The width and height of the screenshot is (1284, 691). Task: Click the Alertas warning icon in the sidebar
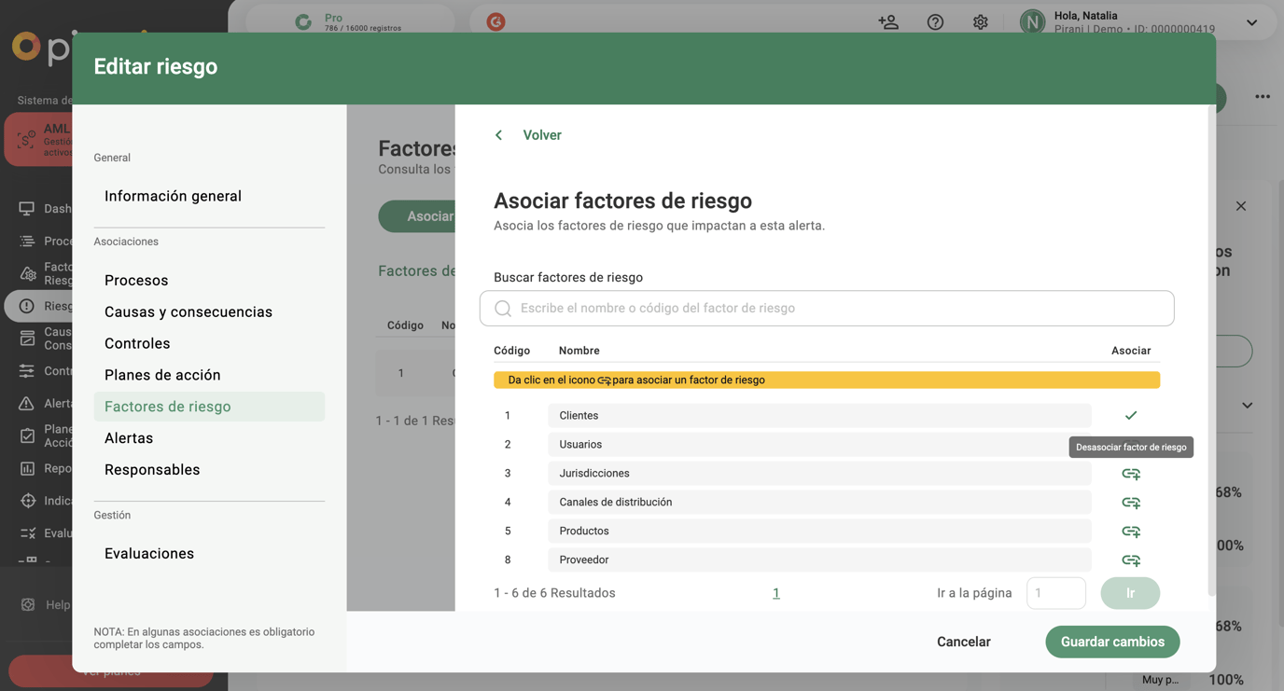click(27, 403)
